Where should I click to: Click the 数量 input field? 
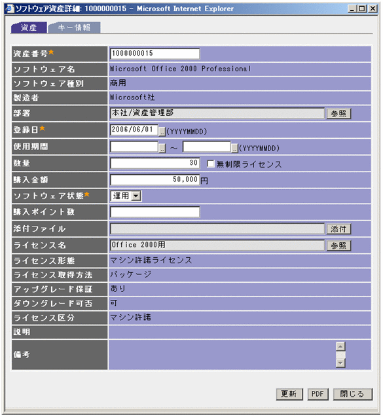click(155, 163)
